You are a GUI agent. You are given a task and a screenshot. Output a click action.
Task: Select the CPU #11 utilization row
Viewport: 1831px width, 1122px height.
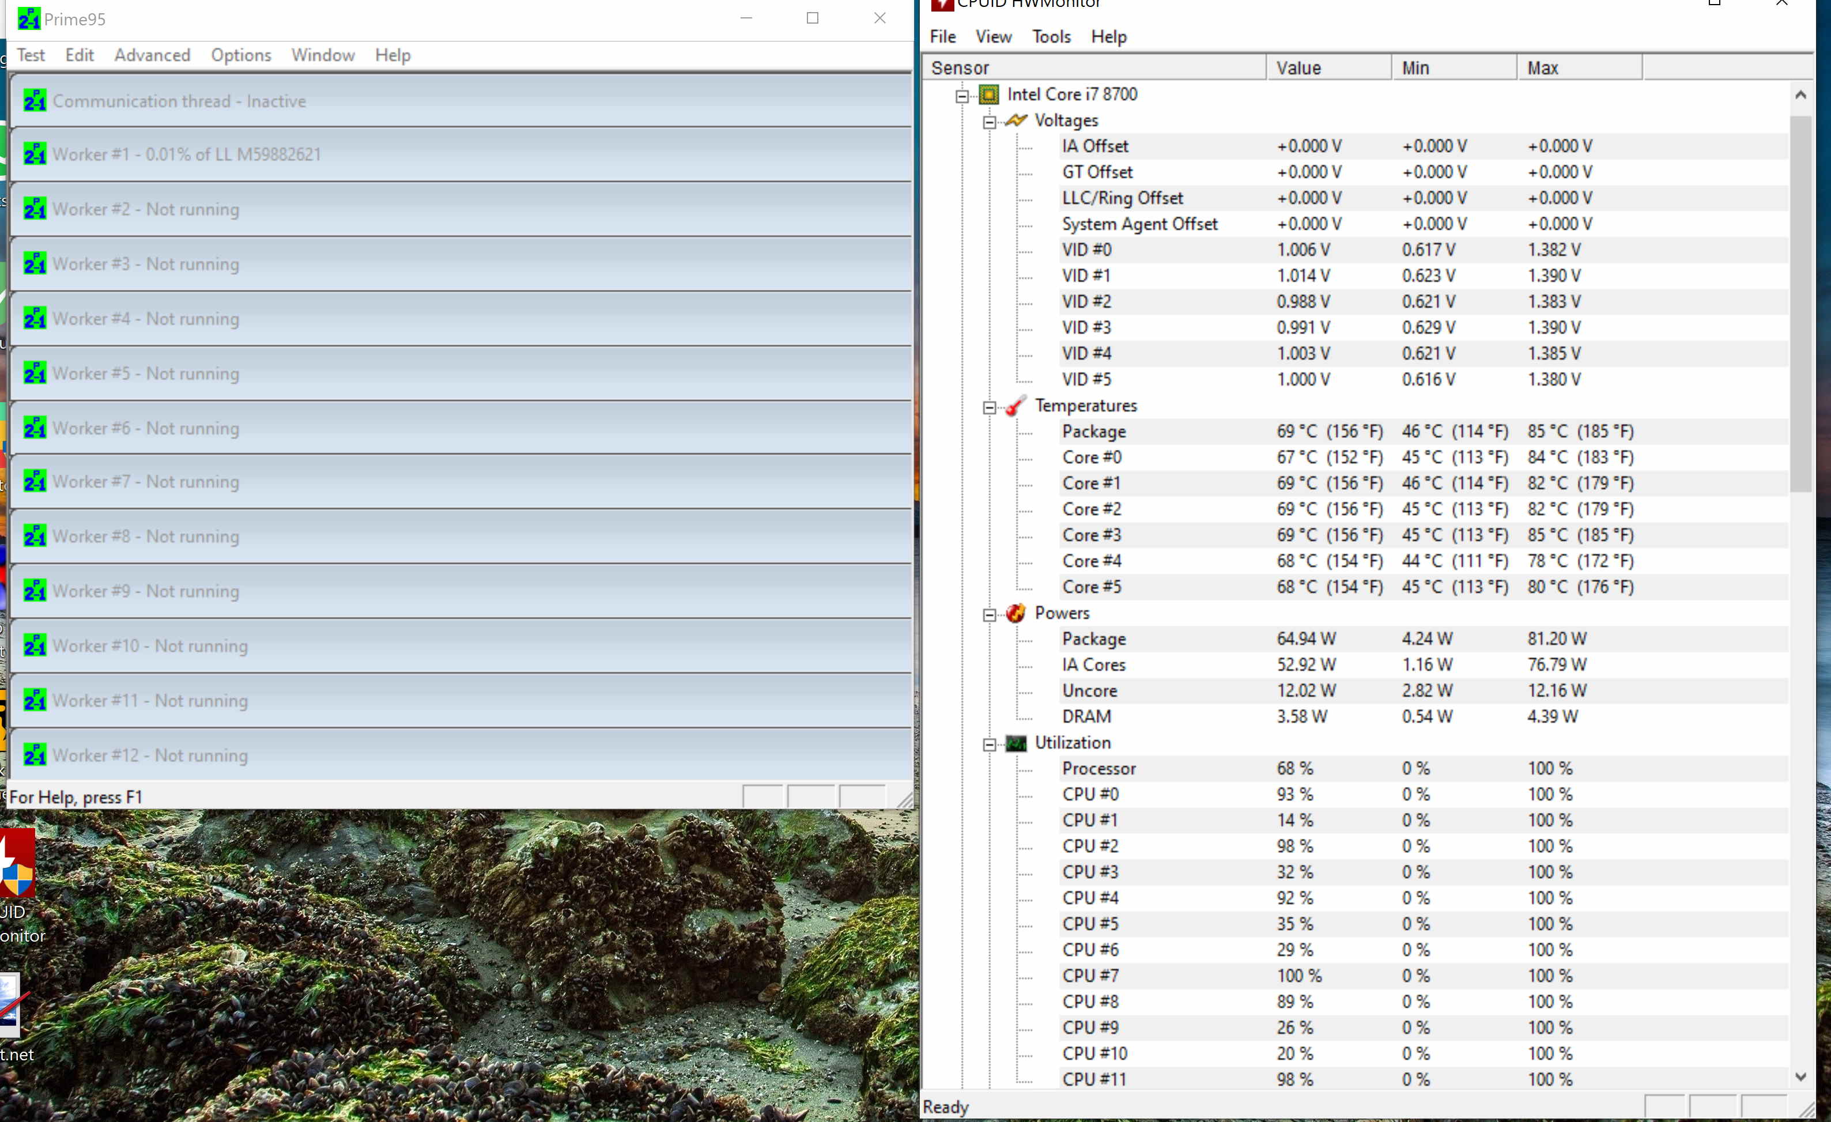tap(1423, 1079)
